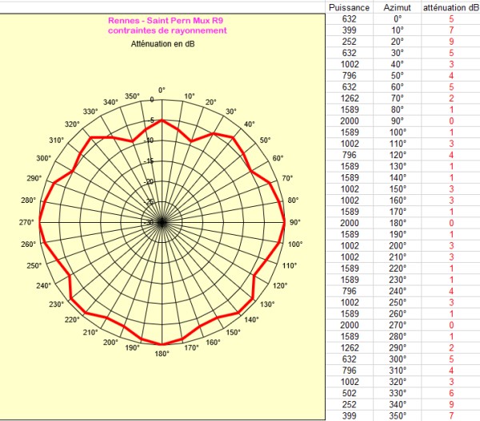Click the 180° angle label on the polar chart
Image resolution: width=480 pixels, height=421 pixels.
pos(162,354)
